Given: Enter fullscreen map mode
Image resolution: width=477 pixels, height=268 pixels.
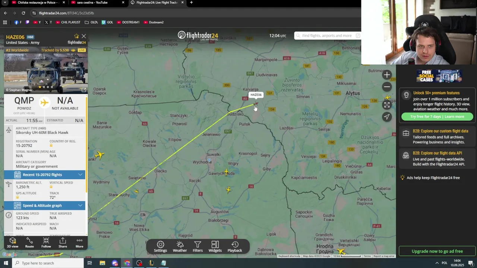Looking at the screenshot, I should (x=387, y=105).
